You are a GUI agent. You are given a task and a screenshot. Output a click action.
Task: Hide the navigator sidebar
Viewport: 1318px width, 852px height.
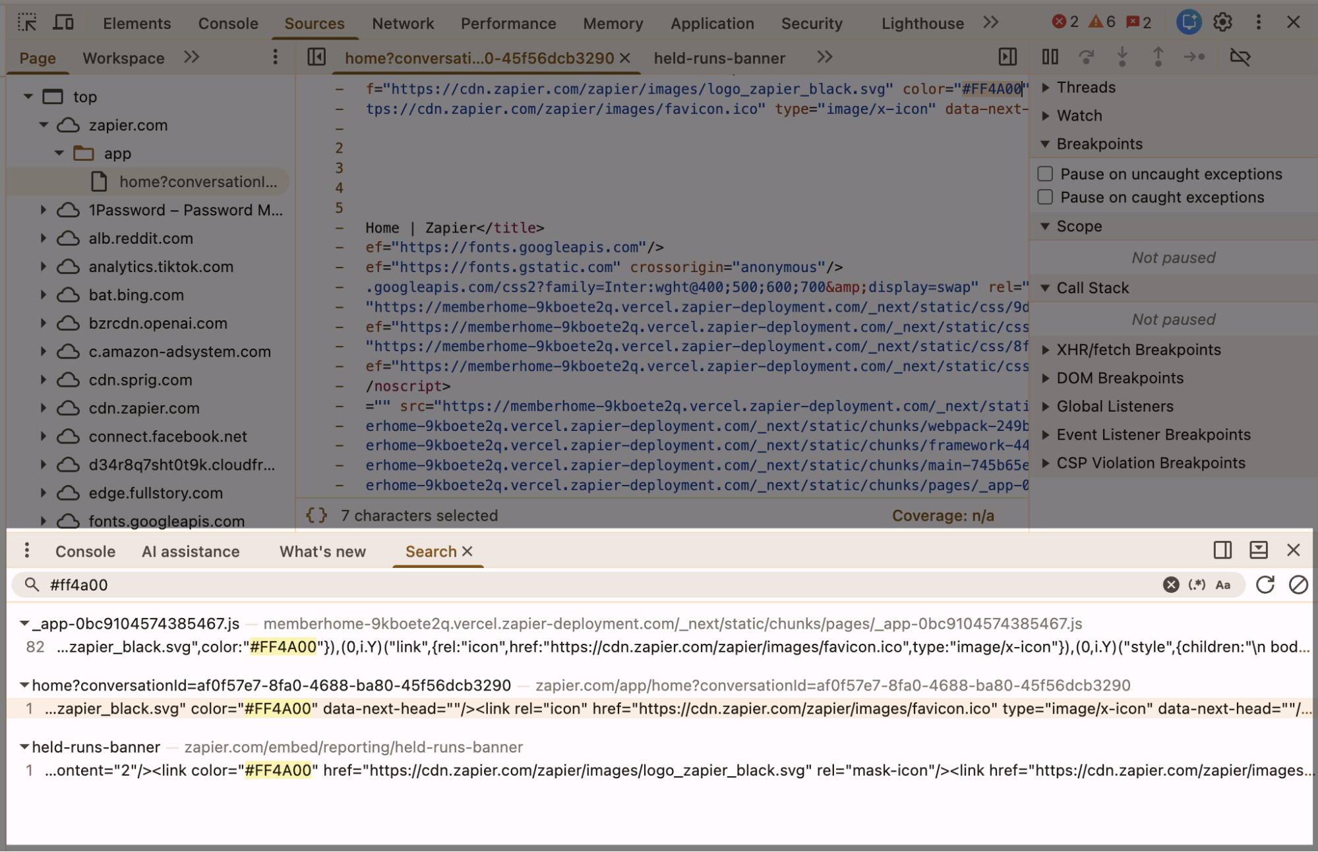click(316, 57)
